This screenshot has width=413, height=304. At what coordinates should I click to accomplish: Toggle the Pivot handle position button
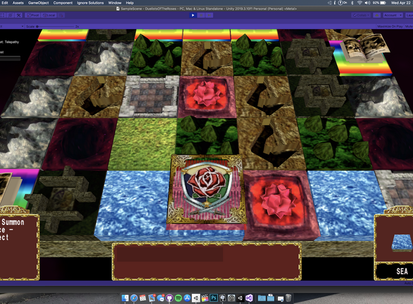point(33,15)
